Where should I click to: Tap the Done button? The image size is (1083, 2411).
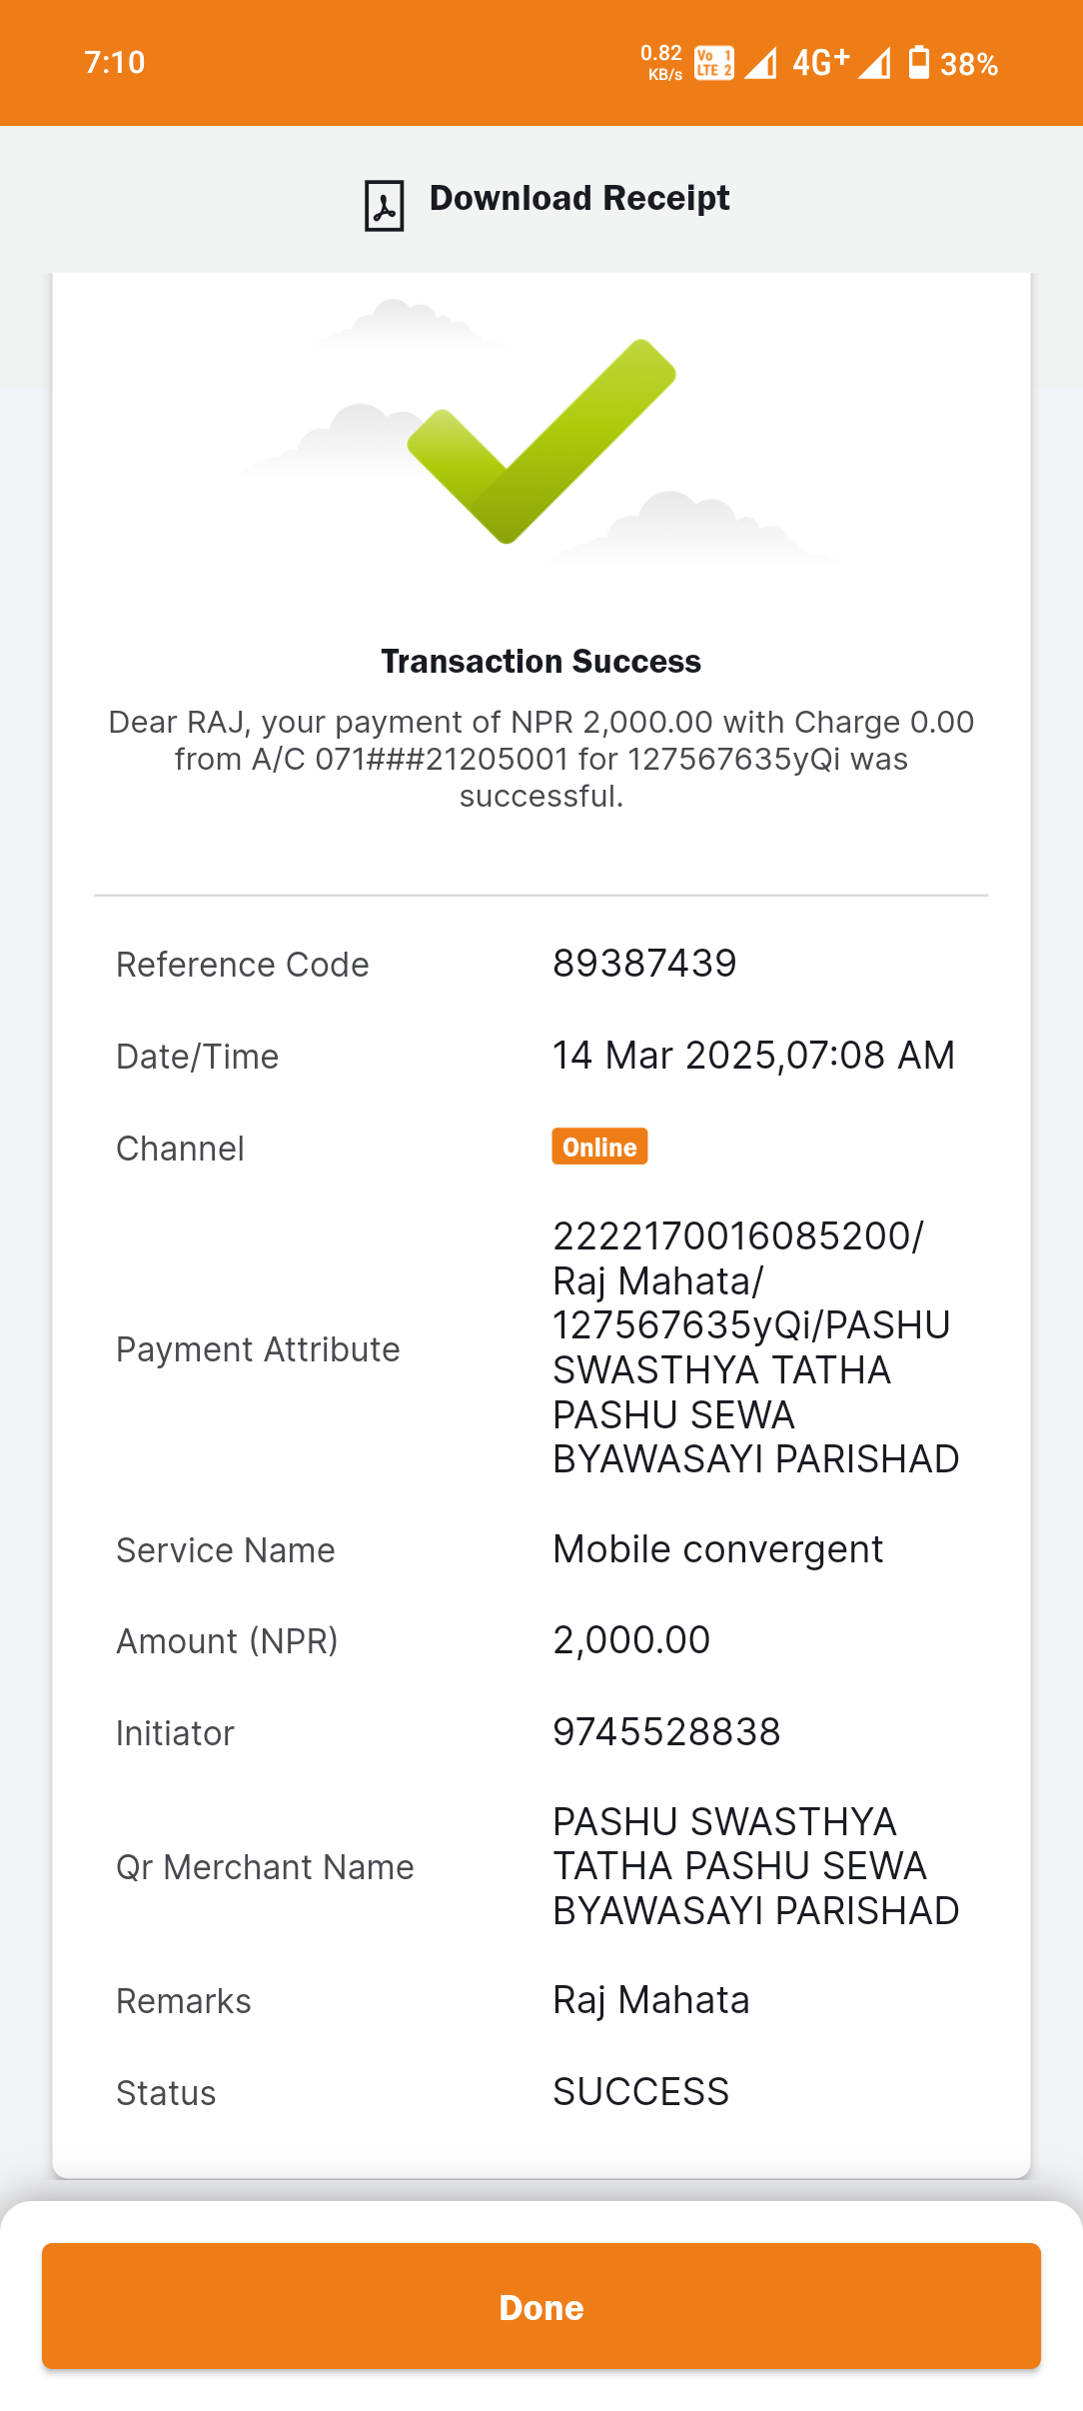tap(541, 2306)
